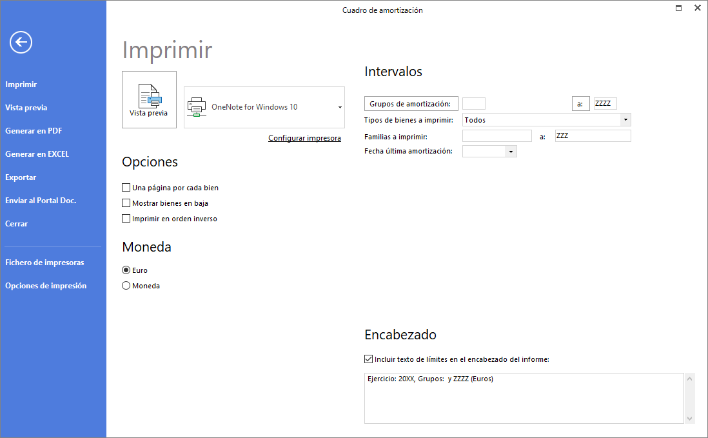Open Fichero de impresoras
708x438 pixels.
coord(44,263)
